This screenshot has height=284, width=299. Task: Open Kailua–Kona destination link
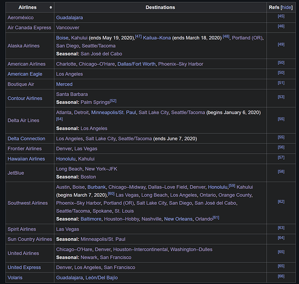[x=157, y=38]
